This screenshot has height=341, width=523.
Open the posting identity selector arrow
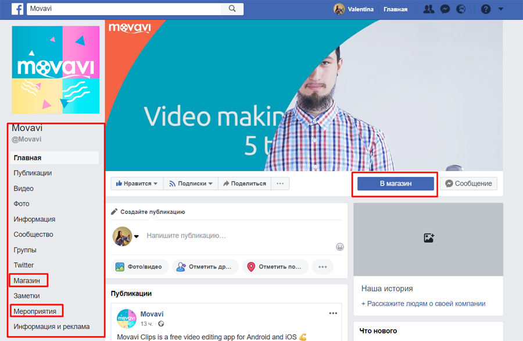pyautogui.click(x=137, y=236)
